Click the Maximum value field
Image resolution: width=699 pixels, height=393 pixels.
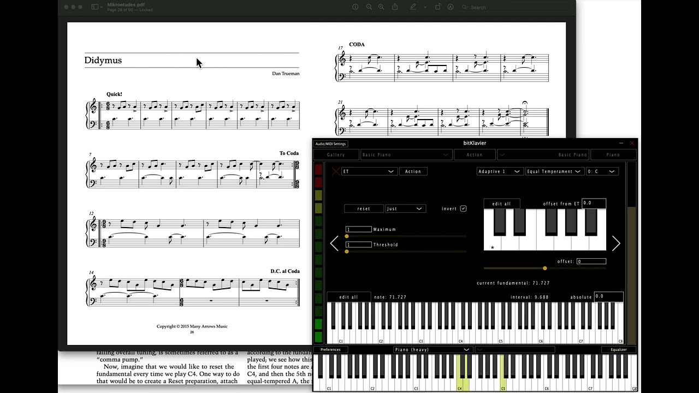[358, 229]
